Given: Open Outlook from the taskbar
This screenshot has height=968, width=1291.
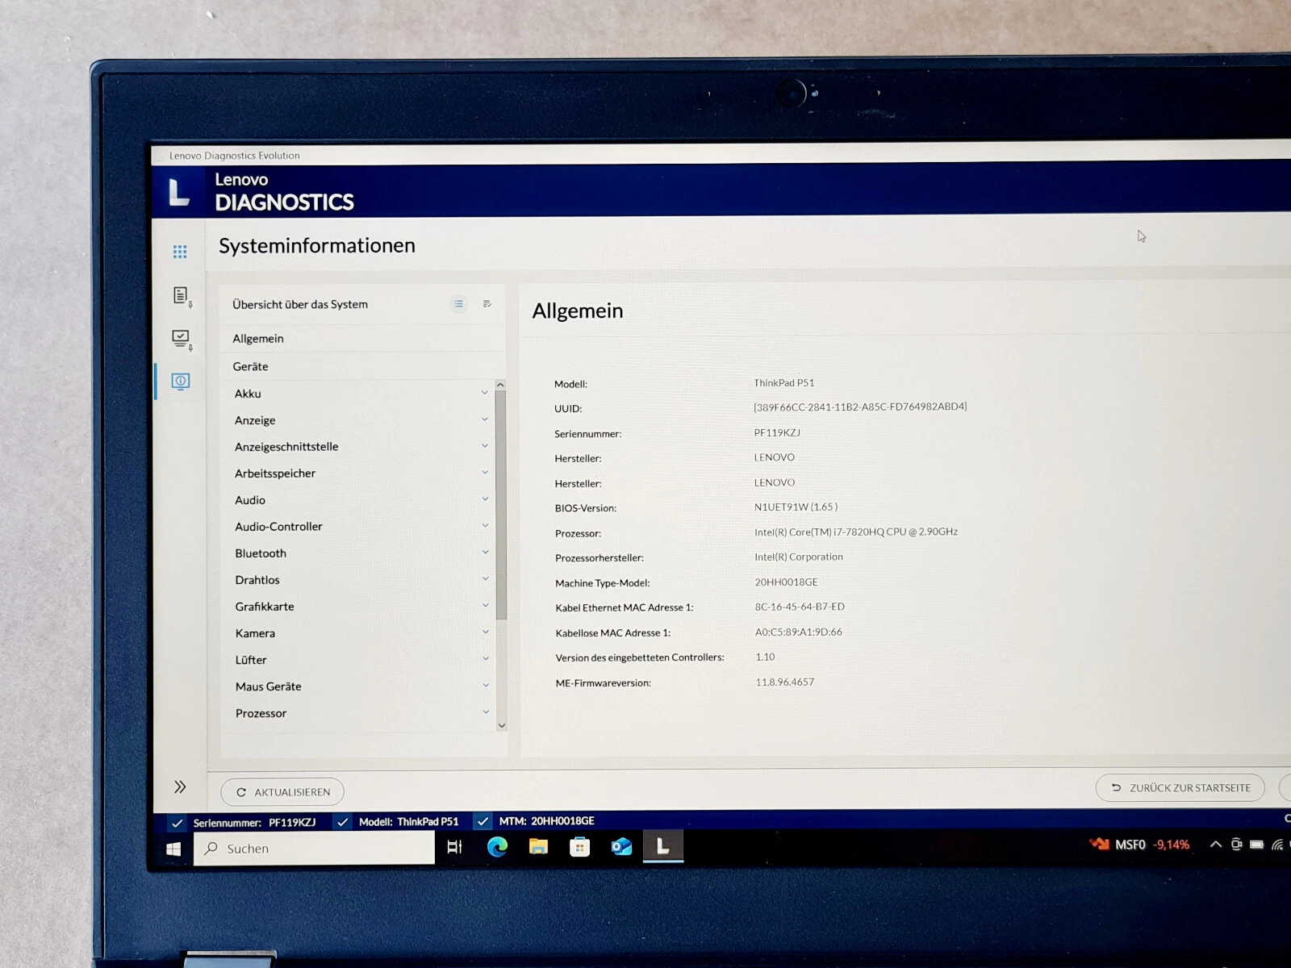Looking at the screenshot, I should pyautogui.click(x=621, y=847).
